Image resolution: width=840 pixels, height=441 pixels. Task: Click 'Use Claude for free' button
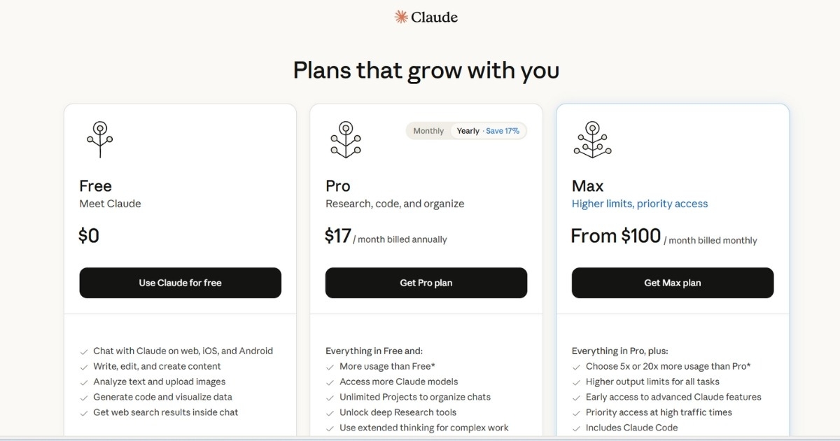[x=180, y=283]
